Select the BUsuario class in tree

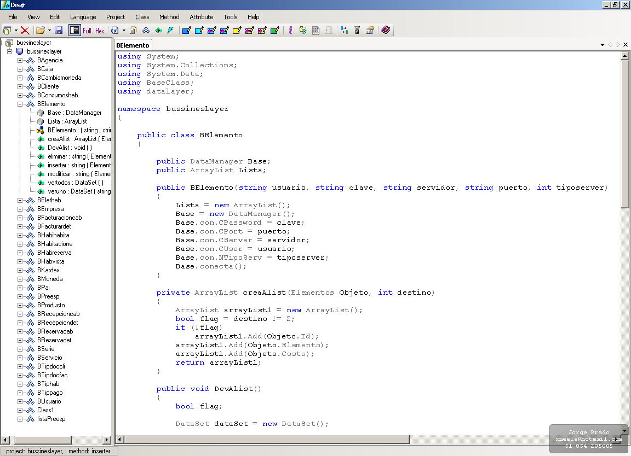tap(49, 401)
